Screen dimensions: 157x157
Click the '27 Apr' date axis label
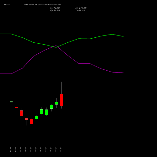[46, 149]
